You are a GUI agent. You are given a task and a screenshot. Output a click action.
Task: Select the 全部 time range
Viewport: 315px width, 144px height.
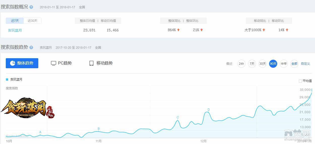pos(294,64)
